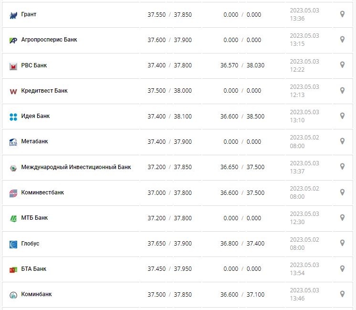The width and height of the screenshot is (356, 310).
Task: Open Агропросперис Банк details
Action: pyautogui.click(x=49, y=40)
